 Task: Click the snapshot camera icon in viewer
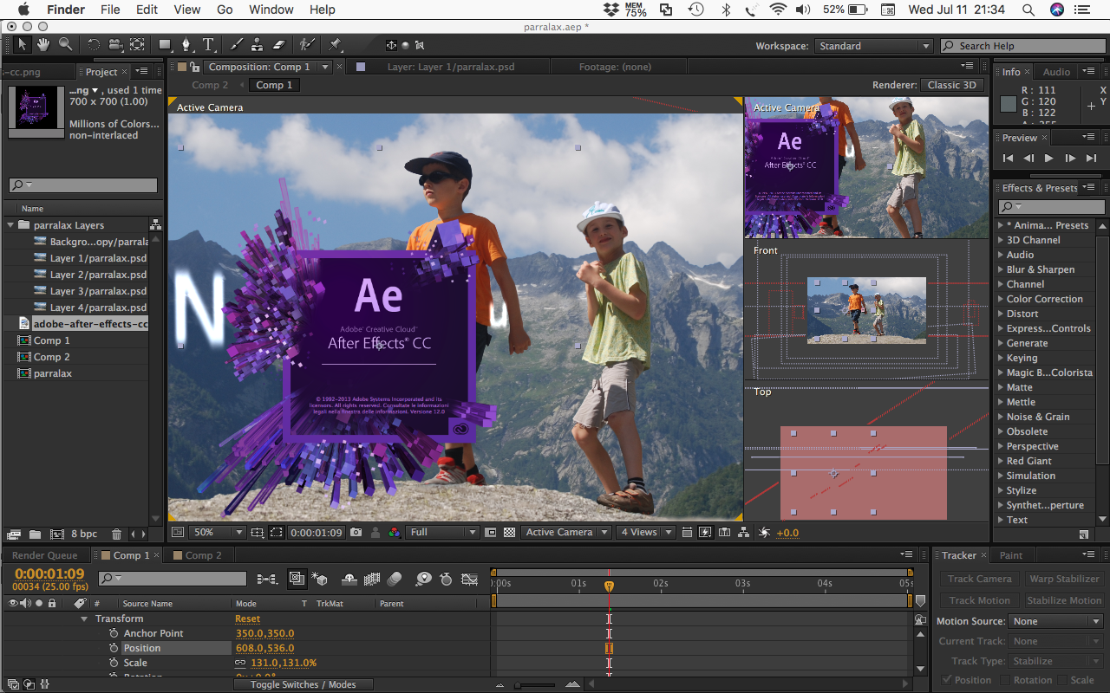click(356, 532)
